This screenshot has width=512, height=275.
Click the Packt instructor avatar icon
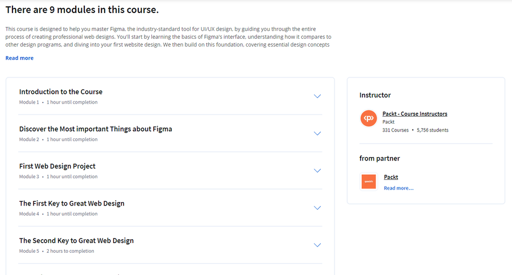(x=369, y=118)
